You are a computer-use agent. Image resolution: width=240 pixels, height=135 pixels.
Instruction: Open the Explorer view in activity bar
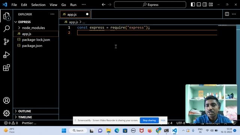(6, 16)
